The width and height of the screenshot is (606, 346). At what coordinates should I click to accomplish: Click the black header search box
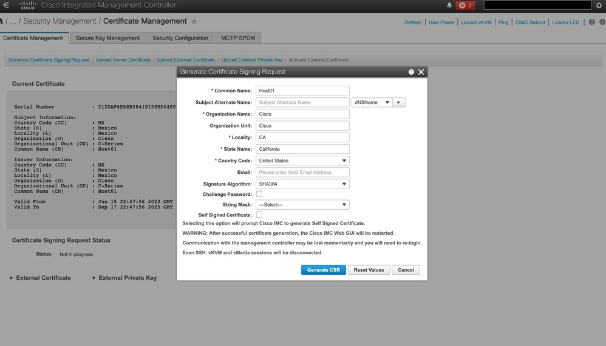(537, 5)
